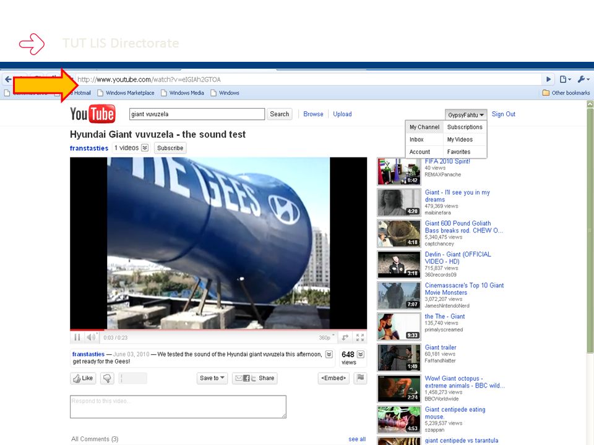The width and height of the screenshot is (594, 445).
Task: Mute the video using the speaker icon
Action: coord(91,337)
